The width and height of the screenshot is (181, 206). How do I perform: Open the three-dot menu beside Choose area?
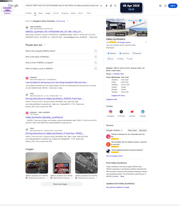[x=67, y=21]
